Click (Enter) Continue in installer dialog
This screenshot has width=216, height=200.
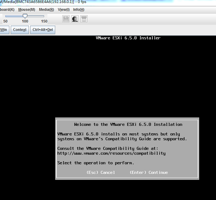click(149, 172)
